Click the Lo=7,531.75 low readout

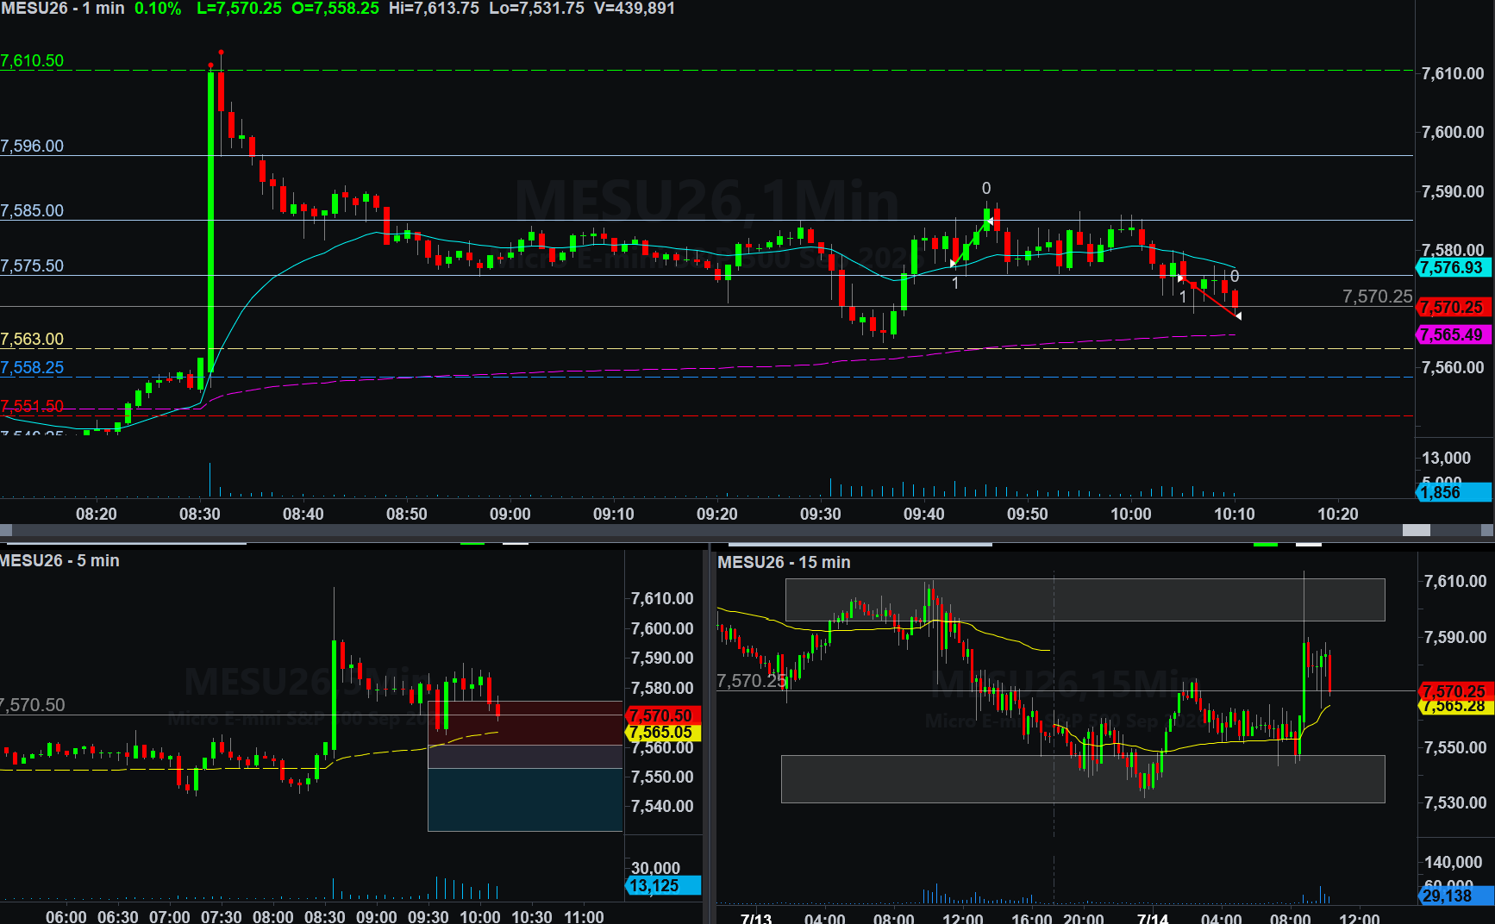(x=536, y=9)
